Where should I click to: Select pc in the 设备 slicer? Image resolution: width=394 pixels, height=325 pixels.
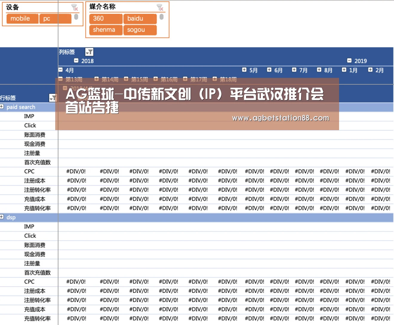(55, 19)
